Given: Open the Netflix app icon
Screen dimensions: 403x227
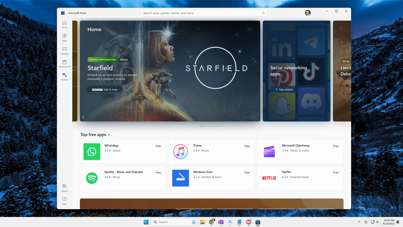Looking at the screenshot, I should tap(269, 178).
